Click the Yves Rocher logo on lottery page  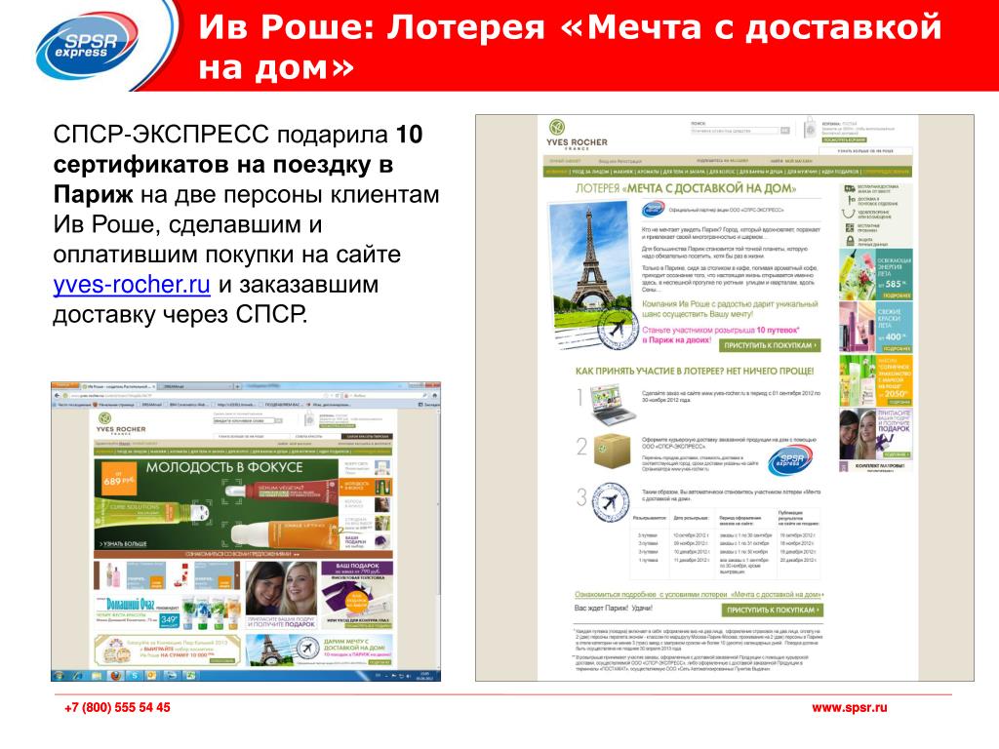[x=576, y=135]
